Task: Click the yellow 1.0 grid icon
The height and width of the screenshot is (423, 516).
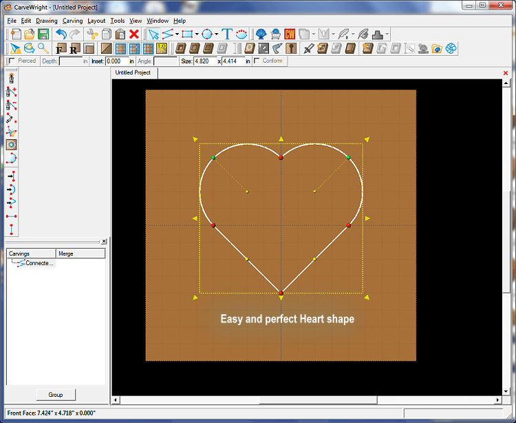Action: 162,48
